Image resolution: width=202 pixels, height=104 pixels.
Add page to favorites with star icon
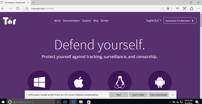click(168, 9)
